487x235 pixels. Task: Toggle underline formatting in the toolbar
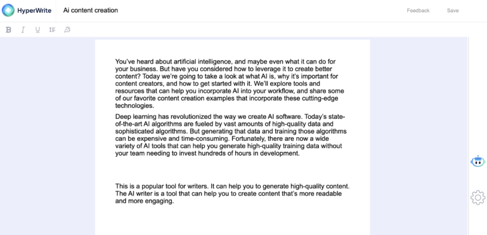tap(37, 30)
